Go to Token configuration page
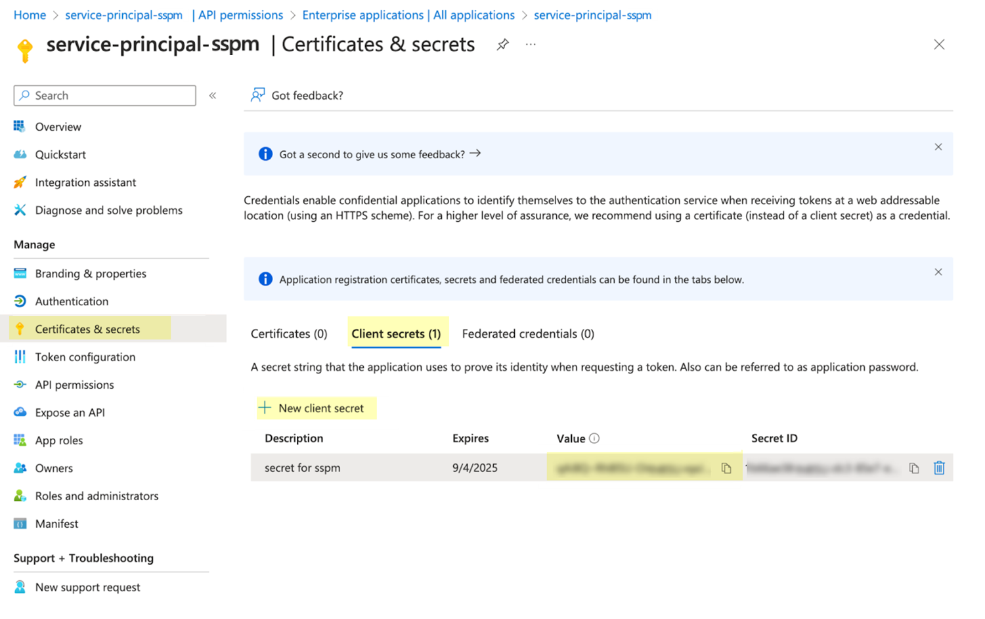985x619 pixels. pos(85,357)
